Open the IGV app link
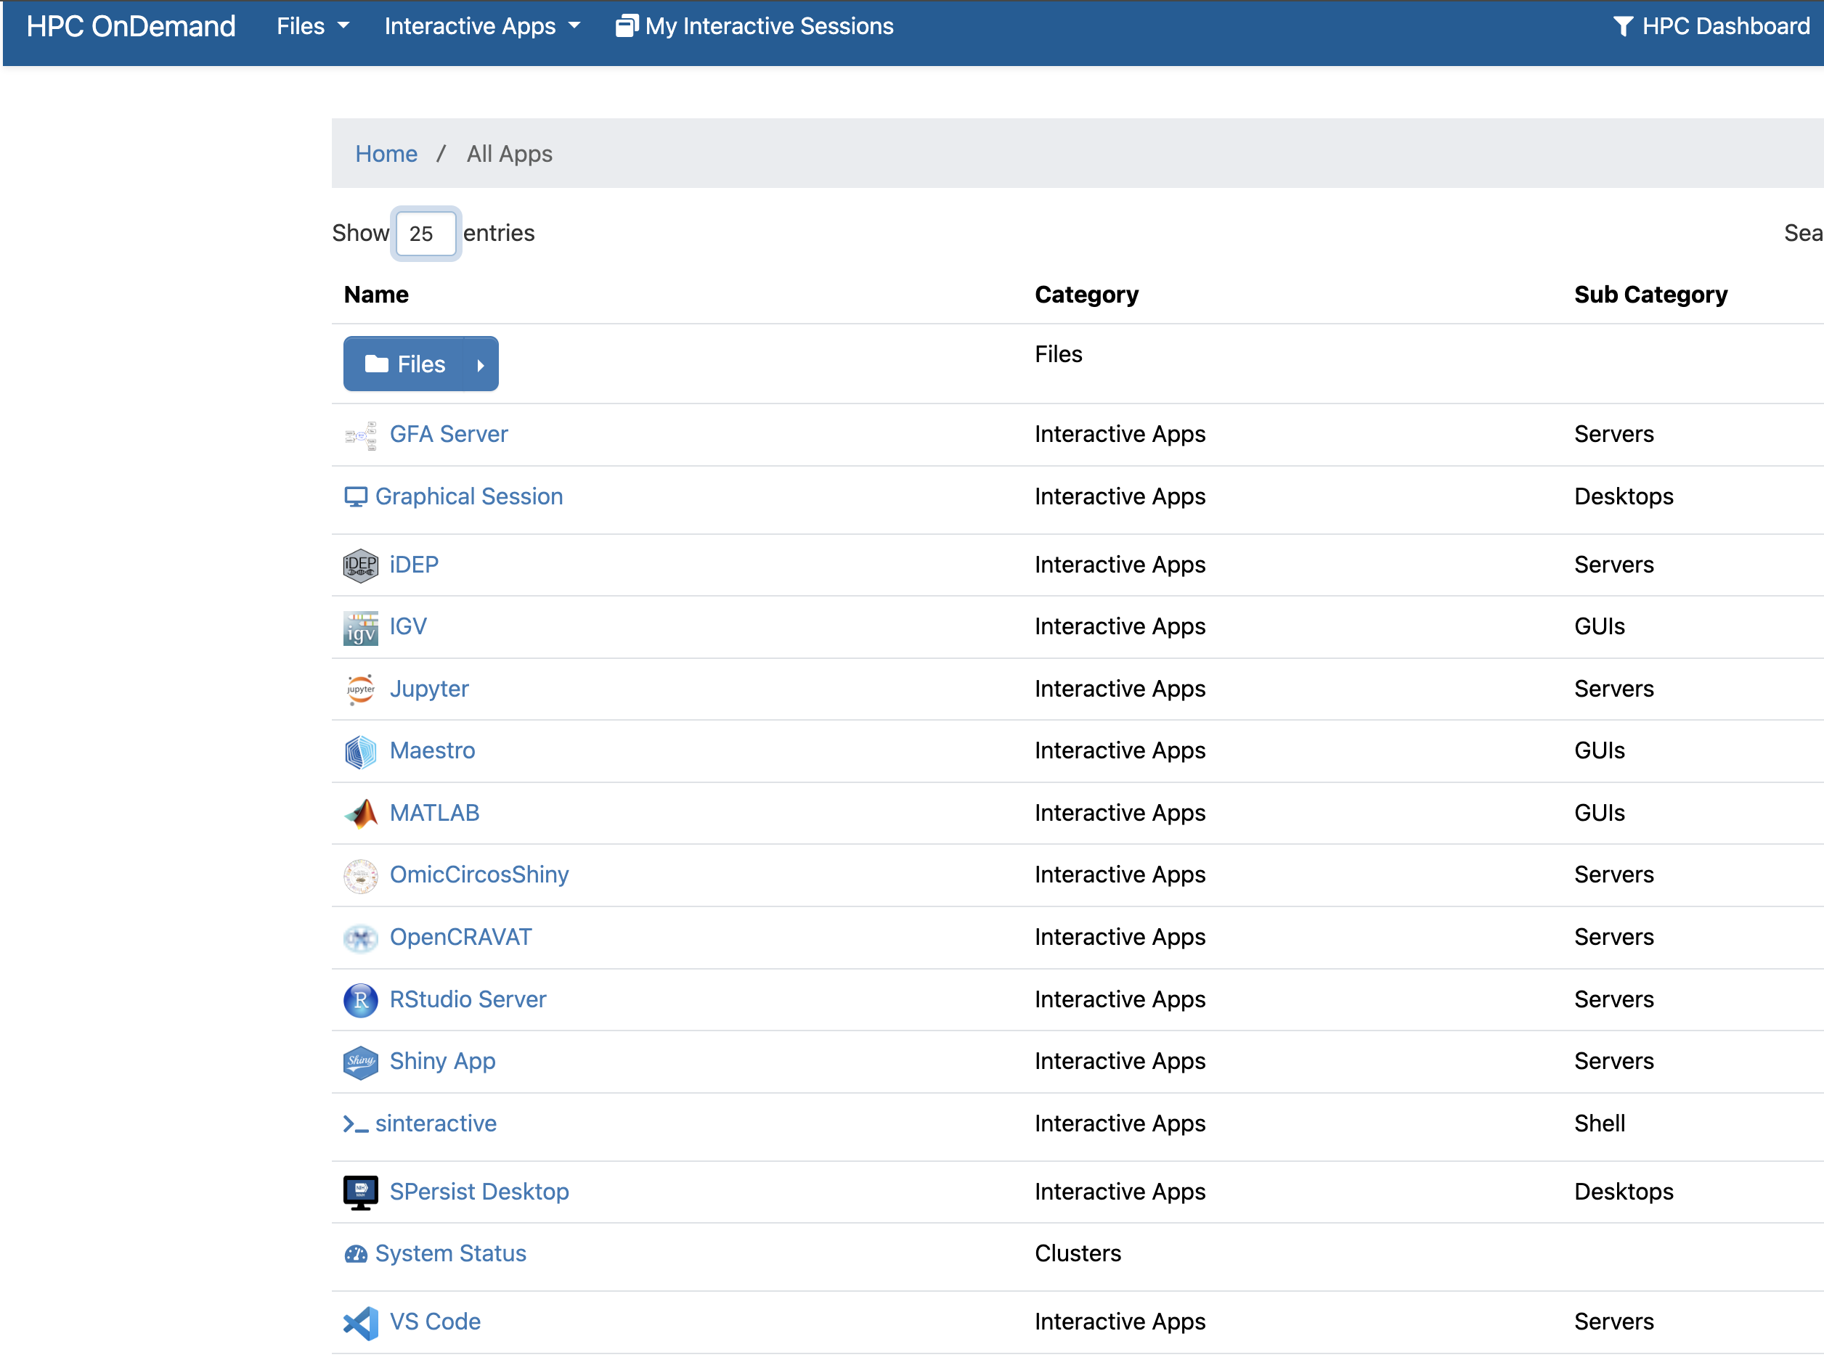The height and width of the screenshot is (1360, 1824). coord(409,627)
